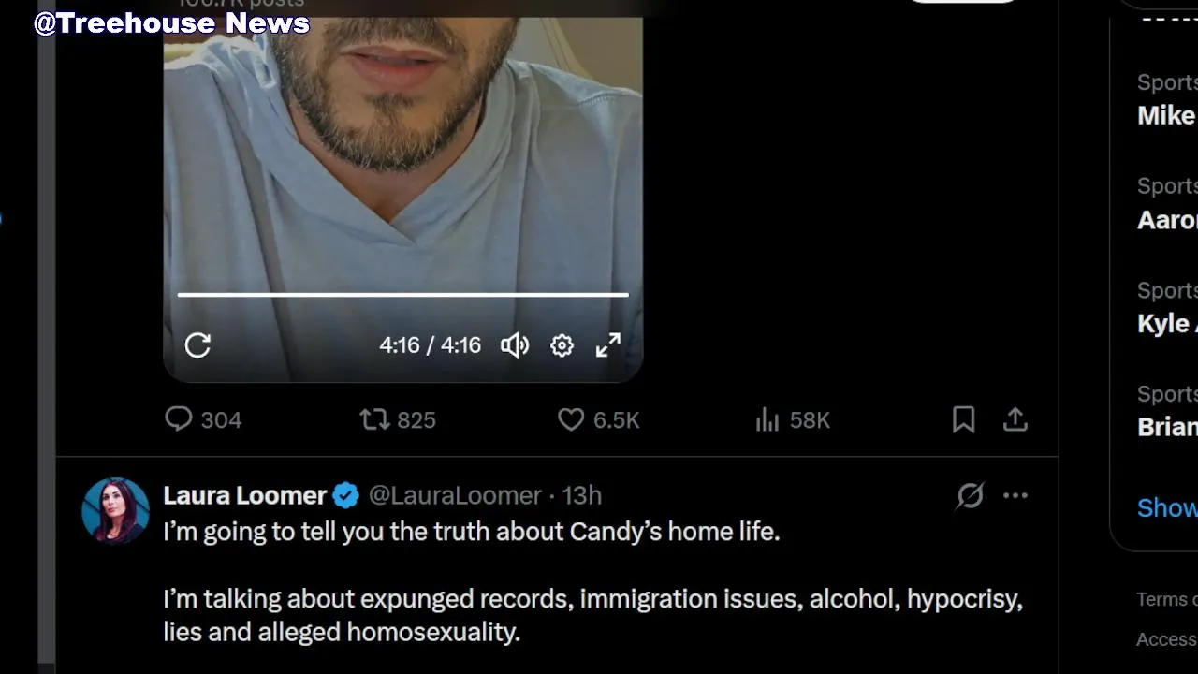
Task: Open Laura Loomer's profile avatar
Action: (x=115, y=511)
